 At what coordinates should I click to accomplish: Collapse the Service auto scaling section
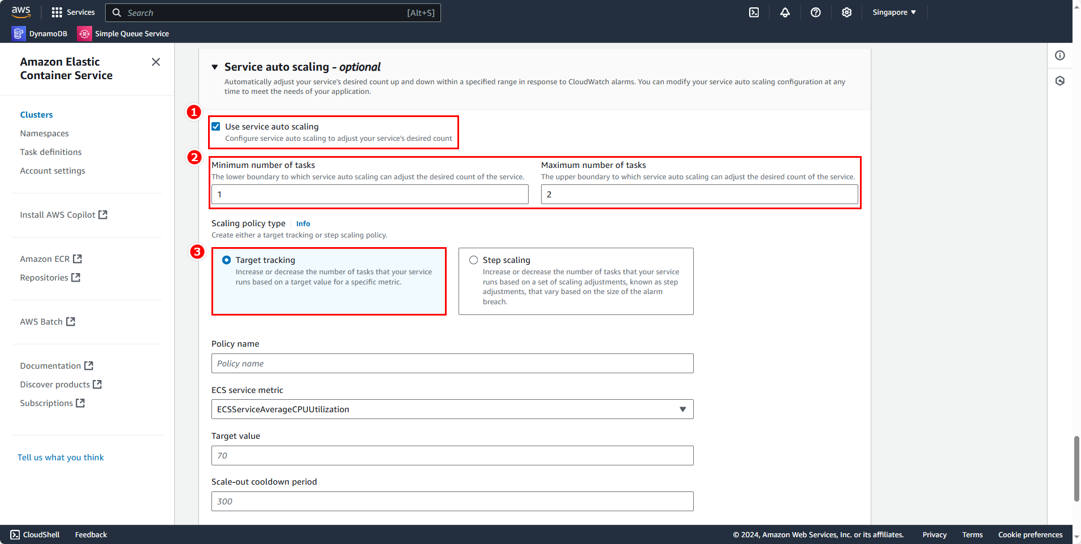(x=215, y=67)
